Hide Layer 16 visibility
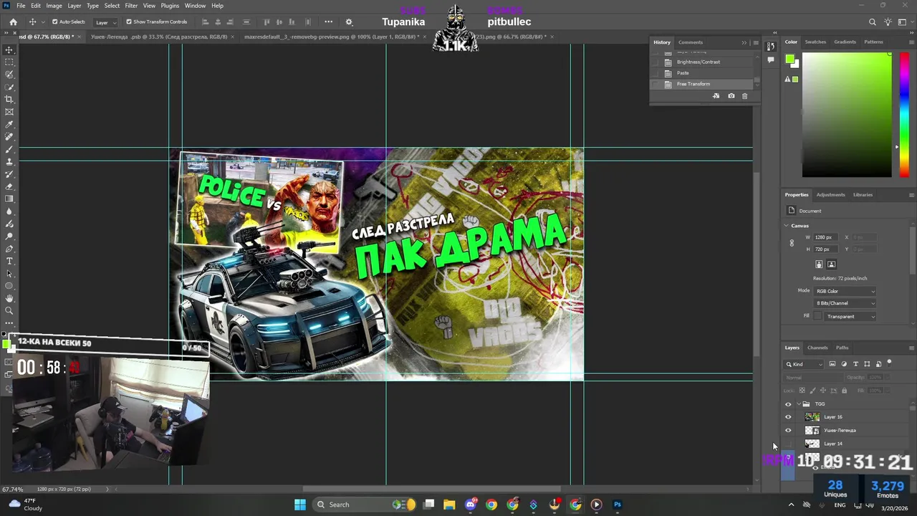917x516 pixels. coord(788,417)
